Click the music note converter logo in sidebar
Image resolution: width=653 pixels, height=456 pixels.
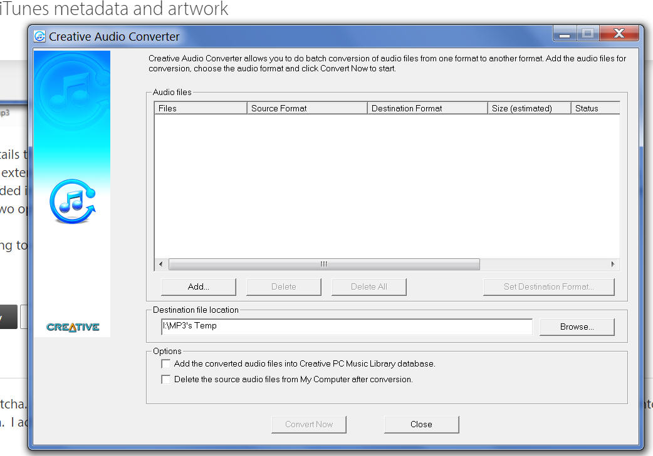[73, 201]
